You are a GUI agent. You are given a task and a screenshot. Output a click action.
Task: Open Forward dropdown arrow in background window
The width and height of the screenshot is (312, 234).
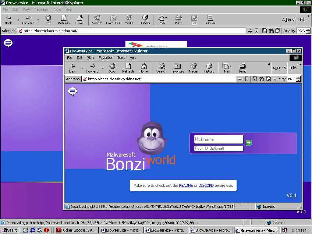(38, 20)
